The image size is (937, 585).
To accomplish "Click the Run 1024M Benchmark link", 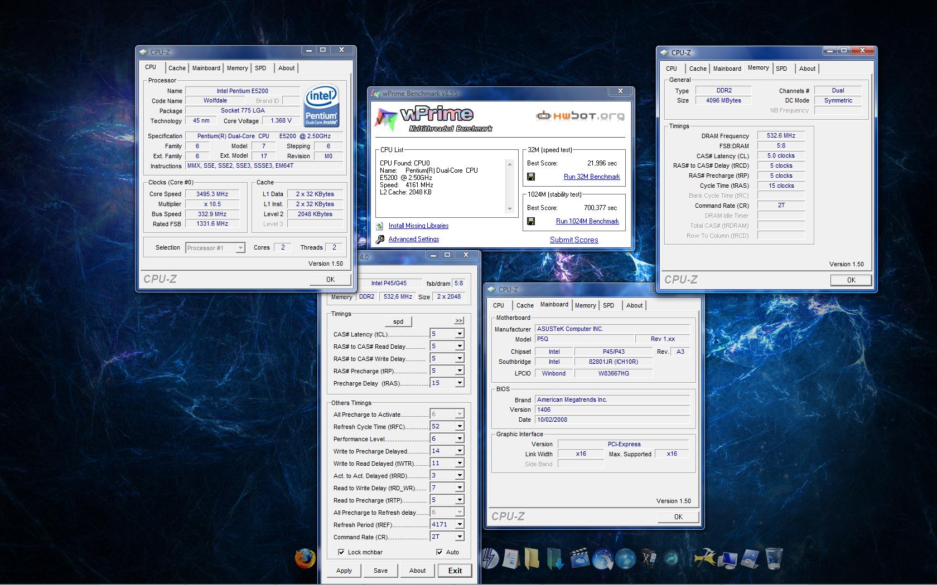I will pyautogui.click(x=587, y=221).
